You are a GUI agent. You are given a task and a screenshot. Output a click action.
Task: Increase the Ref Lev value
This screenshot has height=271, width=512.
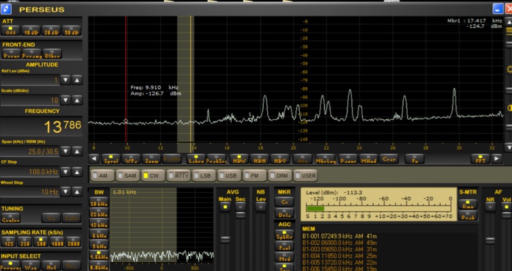click(77, 80)
